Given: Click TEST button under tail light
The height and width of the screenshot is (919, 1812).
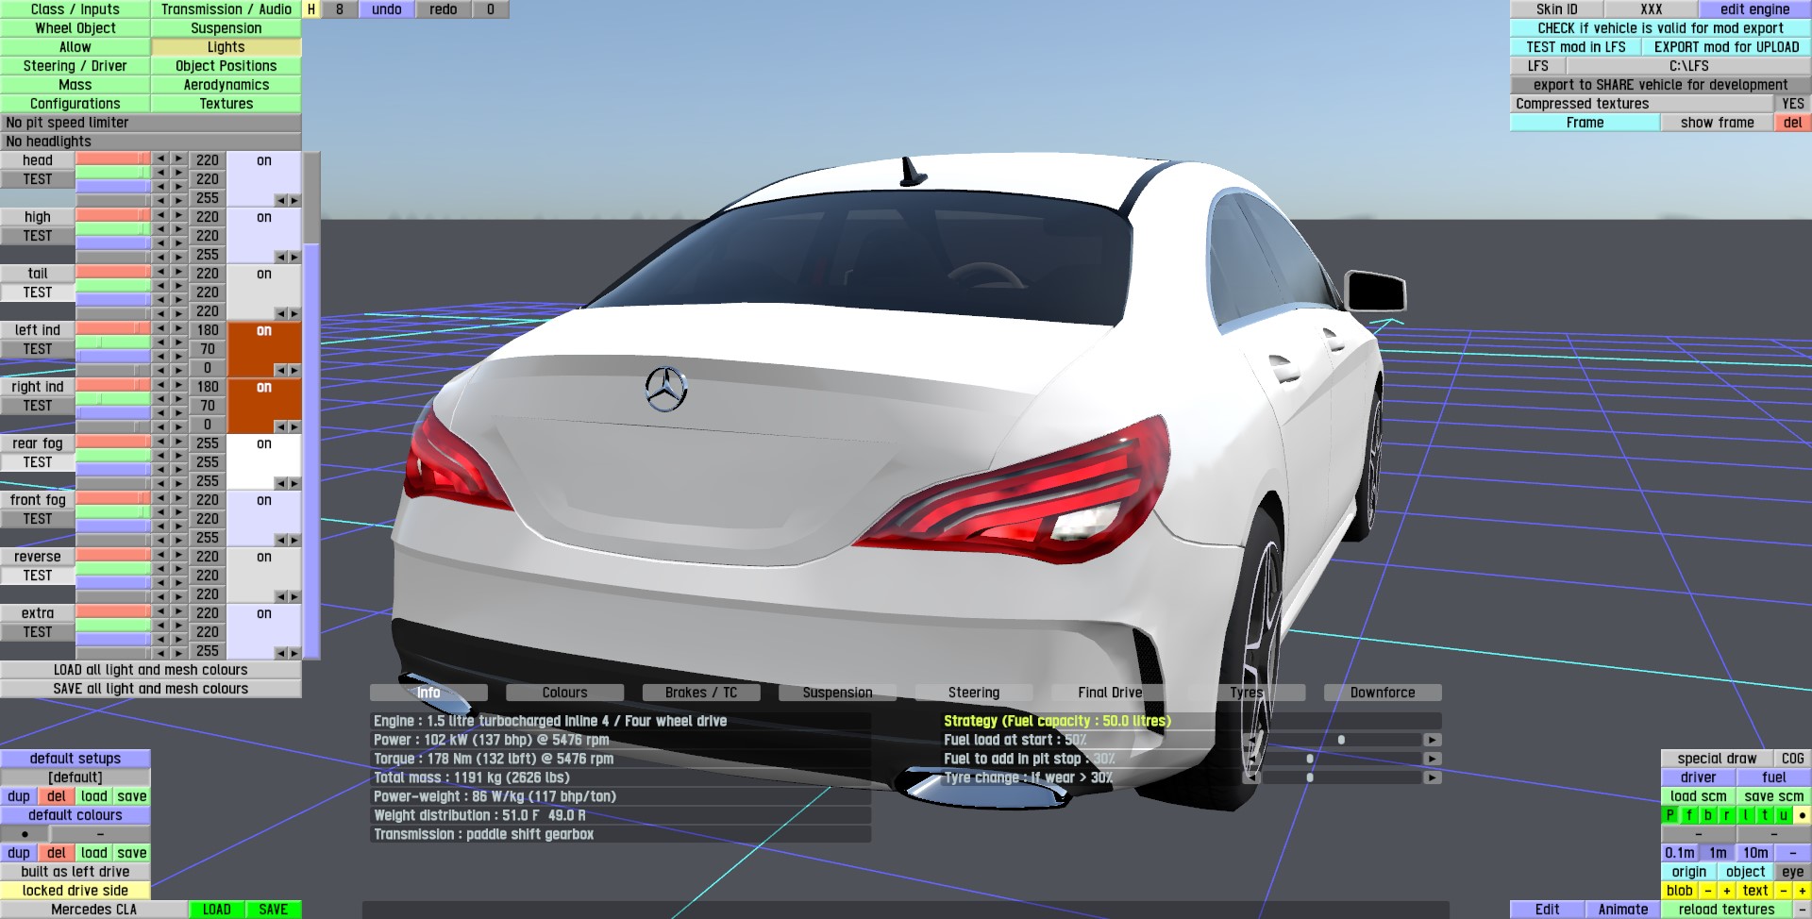Looking at the screenshot, I should (38, 292).
